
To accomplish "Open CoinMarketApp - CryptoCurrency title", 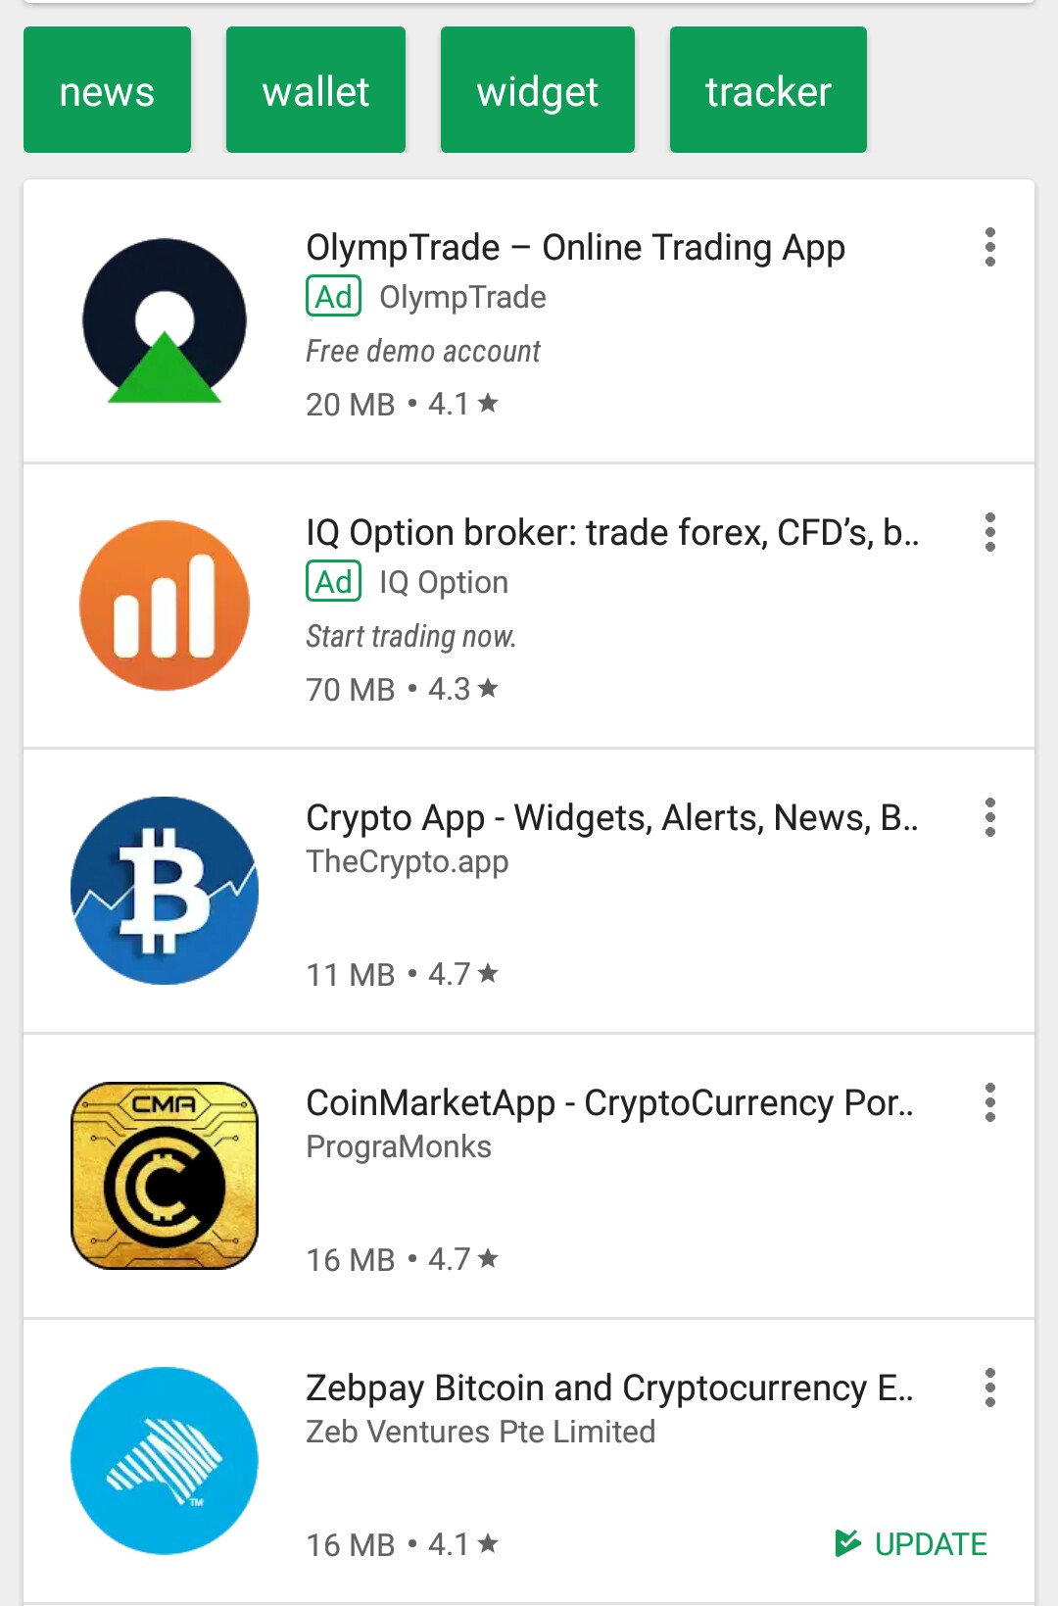I will 609,1102.
